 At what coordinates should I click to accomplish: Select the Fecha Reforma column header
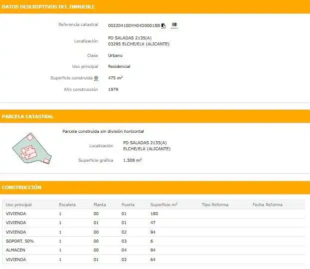(x=267, y=205)
